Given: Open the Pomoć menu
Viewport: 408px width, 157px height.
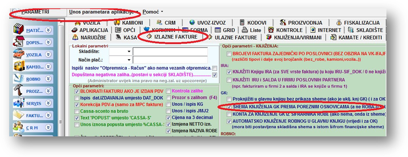Looking at the screenshot, I should pyautogui.click(x=153, y=12).
